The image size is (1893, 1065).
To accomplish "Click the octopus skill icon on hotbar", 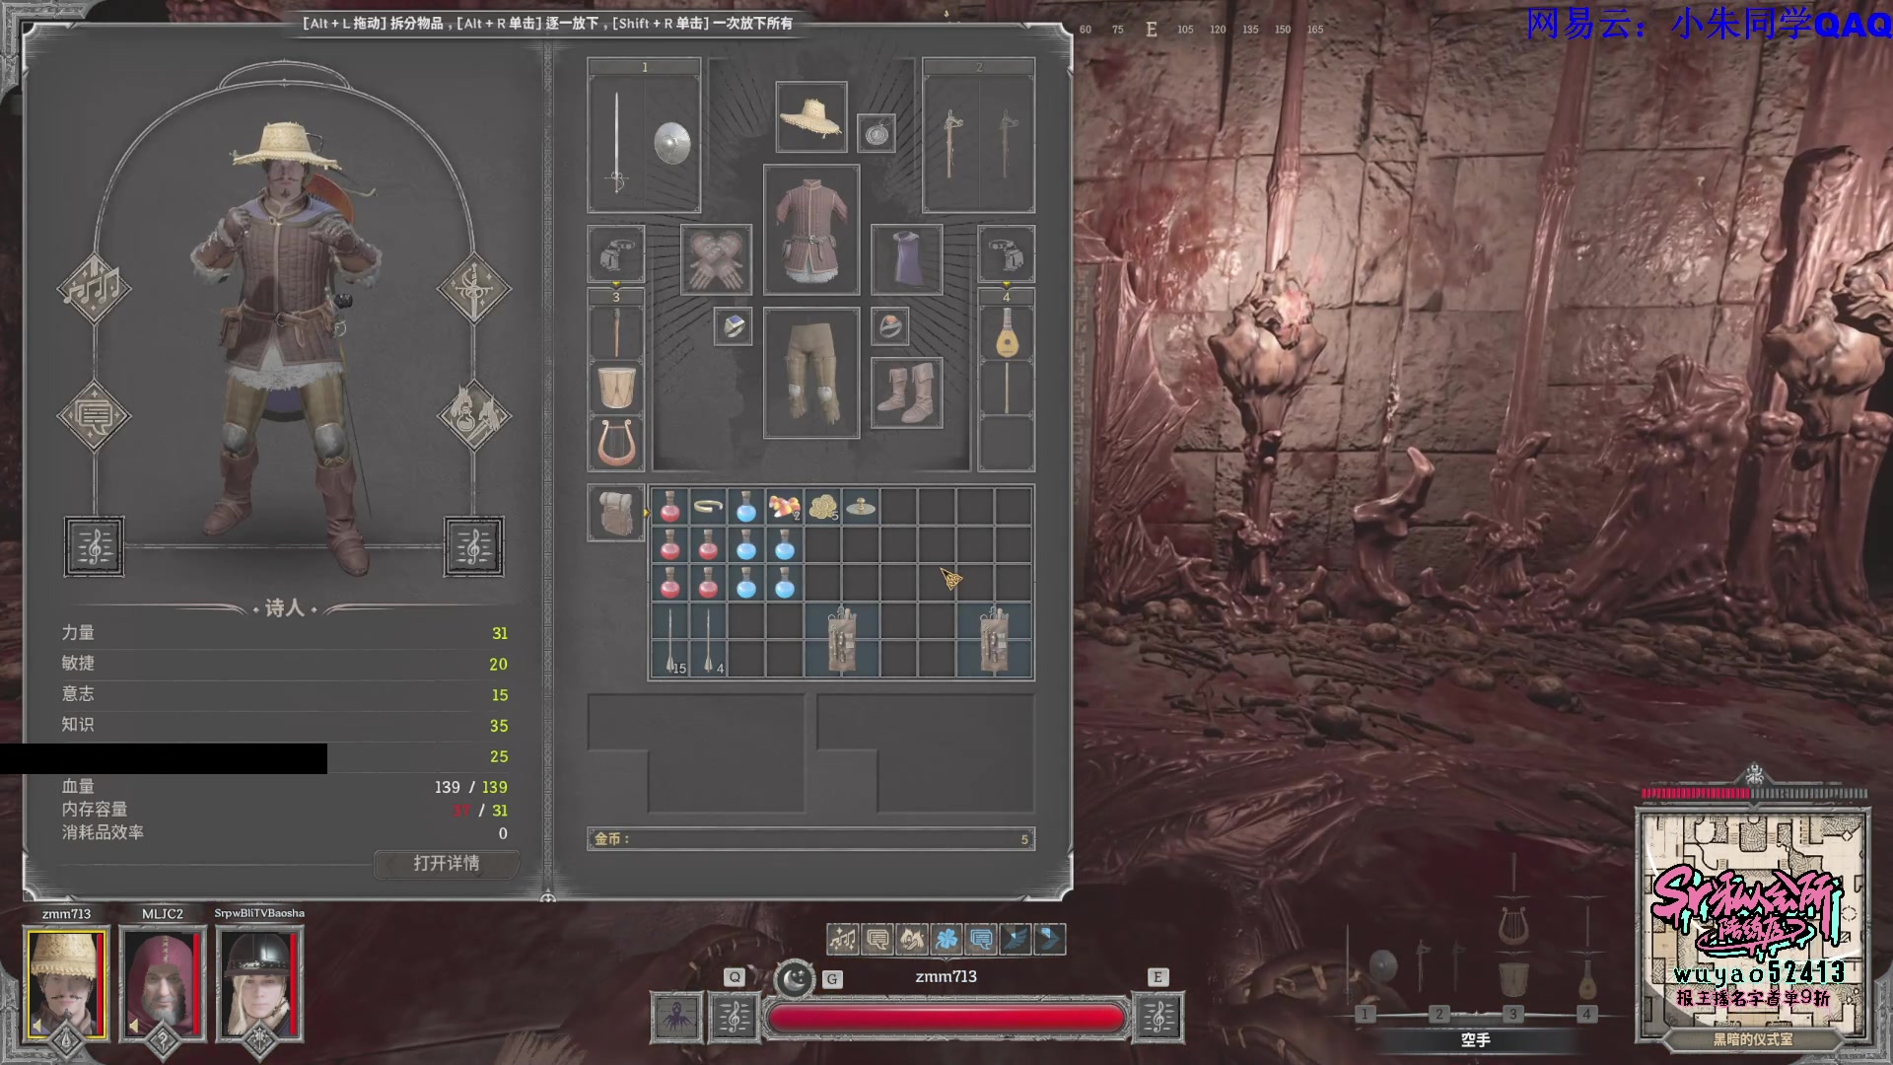I will tap(676, 1017).
